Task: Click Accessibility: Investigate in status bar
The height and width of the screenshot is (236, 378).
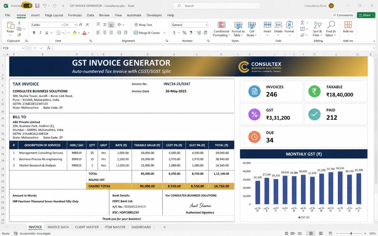Action: tap(32, 233)
